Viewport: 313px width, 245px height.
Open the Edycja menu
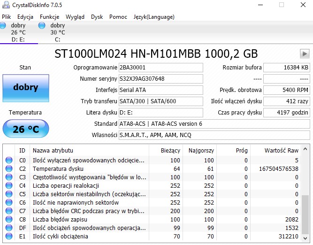[x=25, y=17]
